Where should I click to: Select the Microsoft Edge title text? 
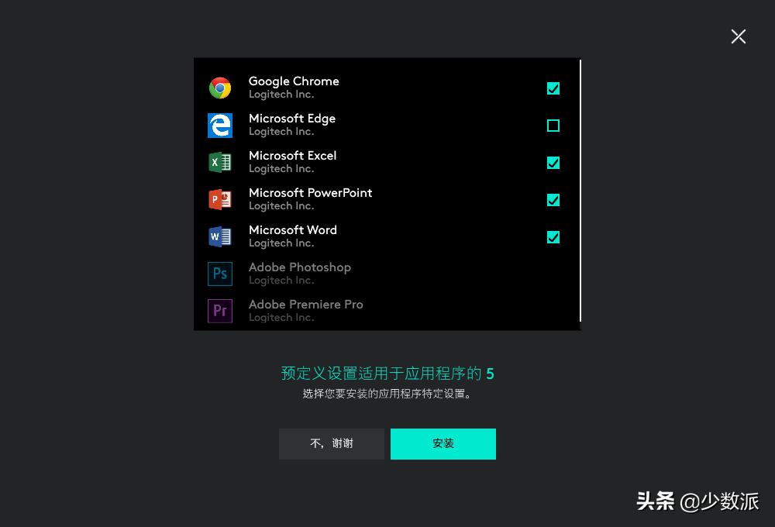click(x=292, y=119)
